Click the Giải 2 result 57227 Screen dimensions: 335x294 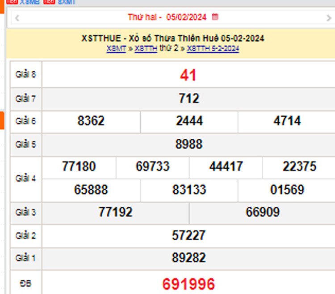(x=188, y=235)
